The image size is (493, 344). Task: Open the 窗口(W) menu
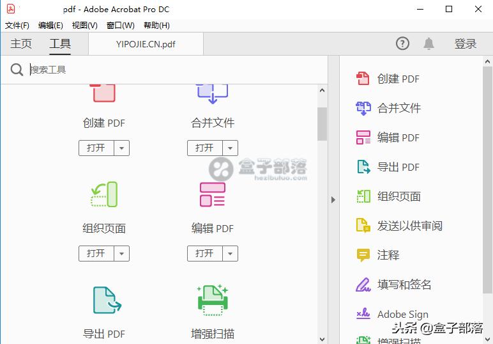121,26
